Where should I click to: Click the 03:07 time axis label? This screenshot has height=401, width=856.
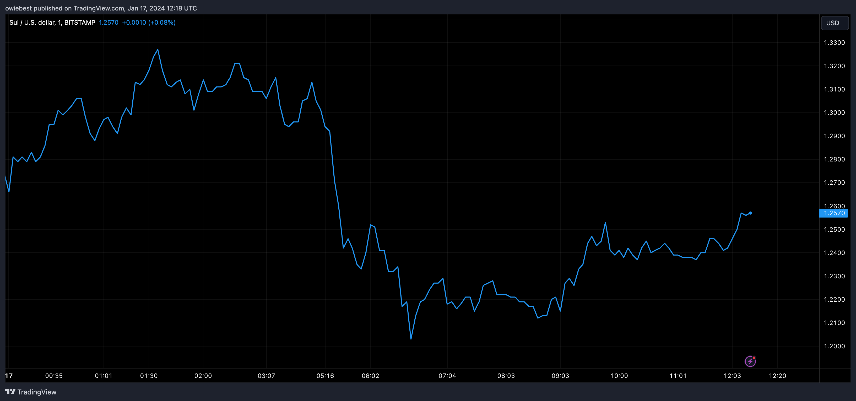(x=267, y=376)
